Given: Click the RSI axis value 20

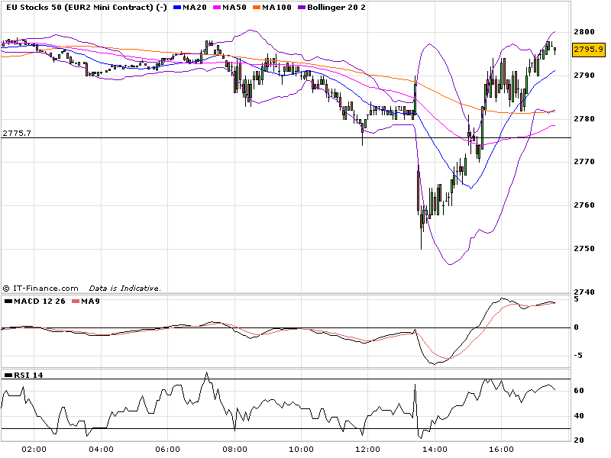Looking at the screenshot, I should pos(579,440).
